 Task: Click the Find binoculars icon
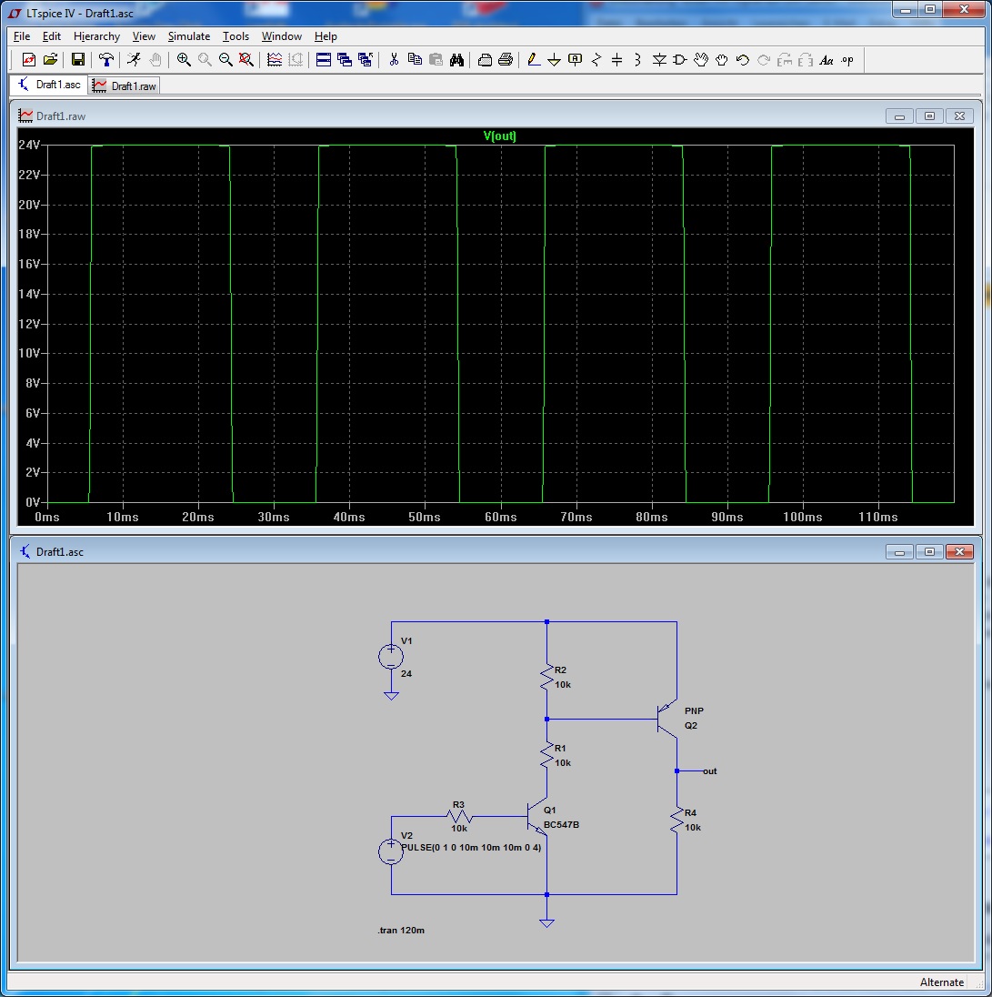pyautogui.click(x=457, y=60)
